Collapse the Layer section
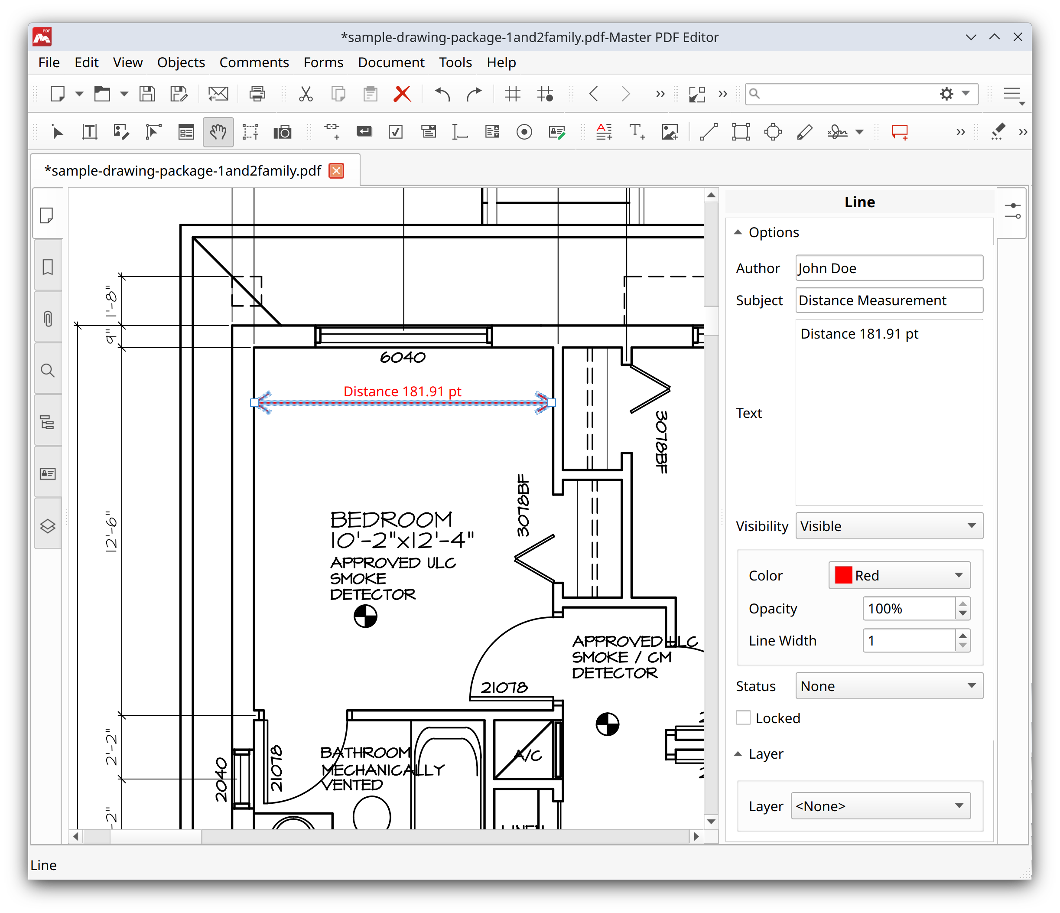The height and width of the screenshot is (913, 1060). 738,754
